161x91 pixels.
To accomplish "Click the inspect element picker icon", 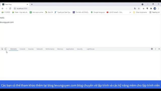I will pyautogui.click(x=2, y=49).
